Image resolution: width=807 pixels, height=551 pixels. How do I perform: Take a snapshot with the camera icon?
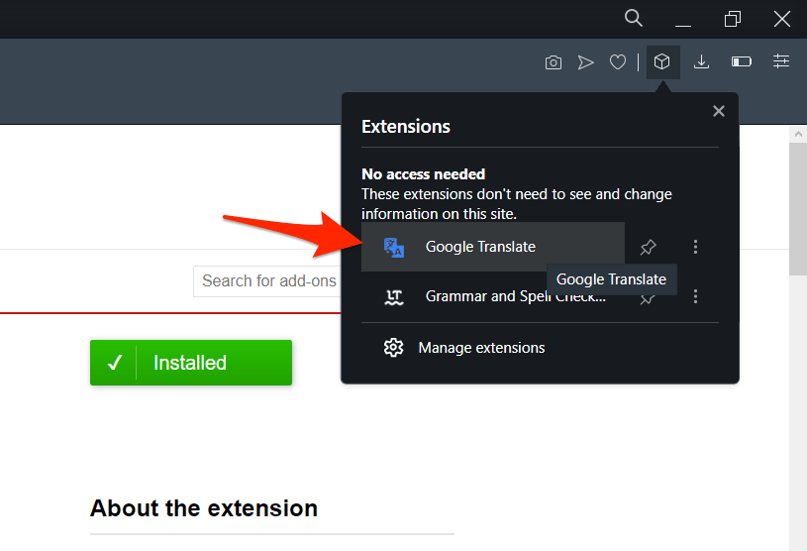tap(554, 62)
